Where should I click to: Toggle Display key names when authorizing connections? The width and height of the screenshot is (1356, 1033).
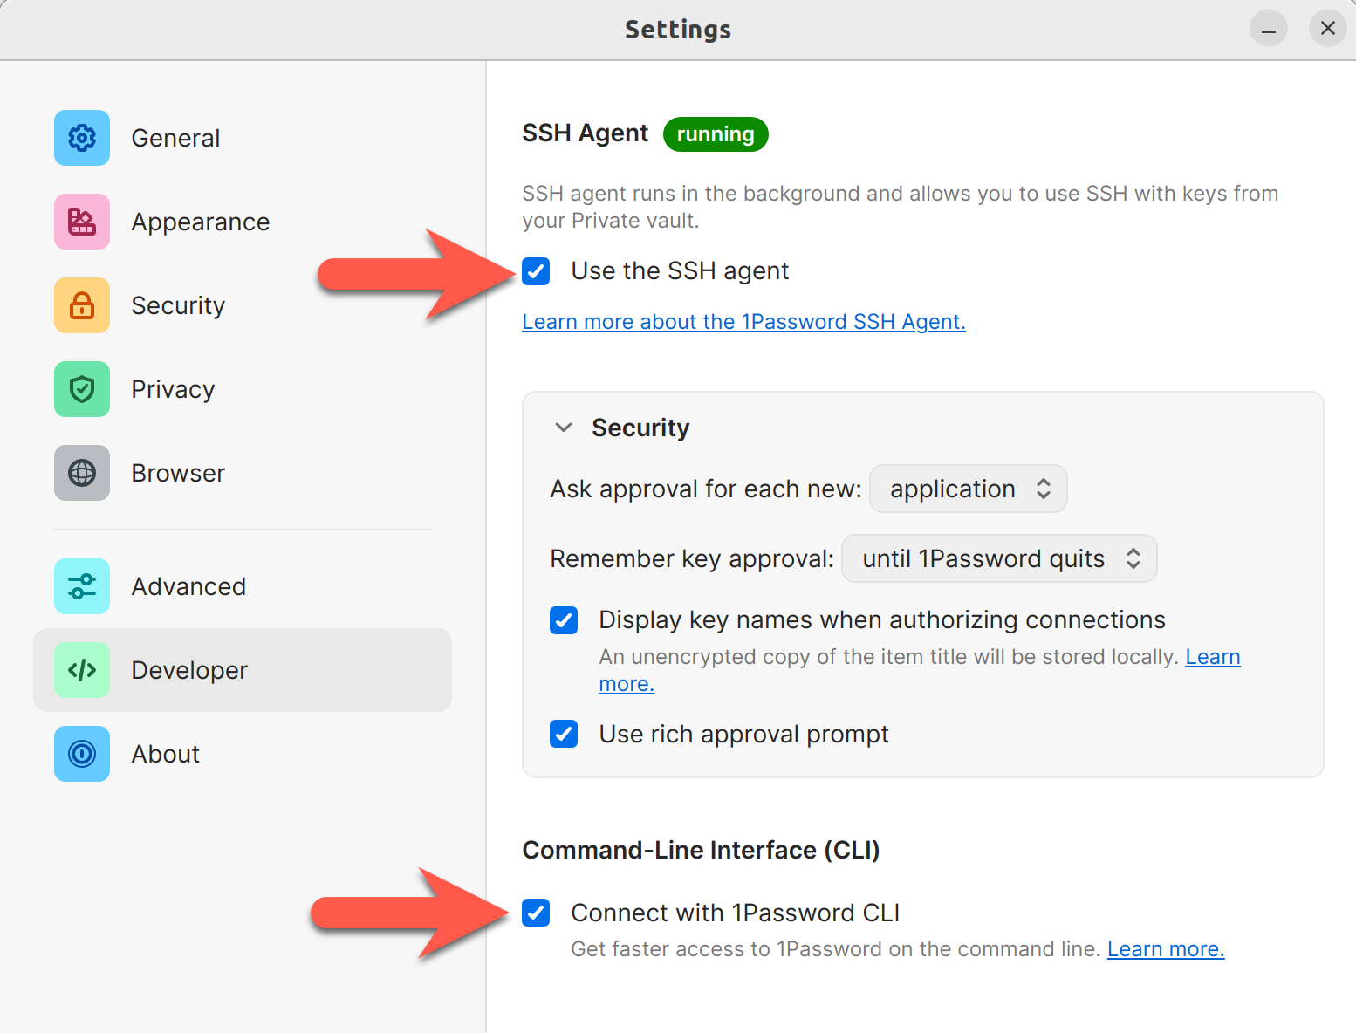coord(564,620)
